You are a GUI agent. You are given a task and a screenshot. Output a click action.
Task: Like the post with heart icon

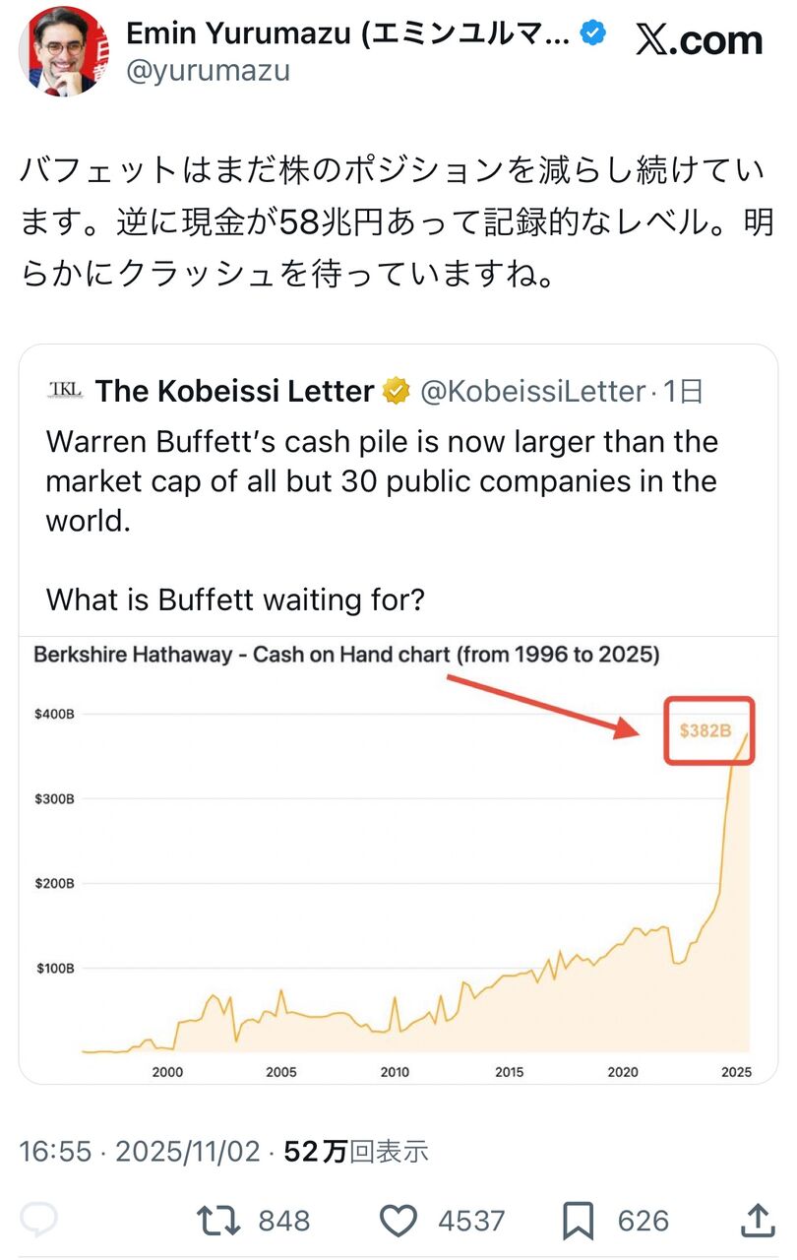[x=398, y=1221]
